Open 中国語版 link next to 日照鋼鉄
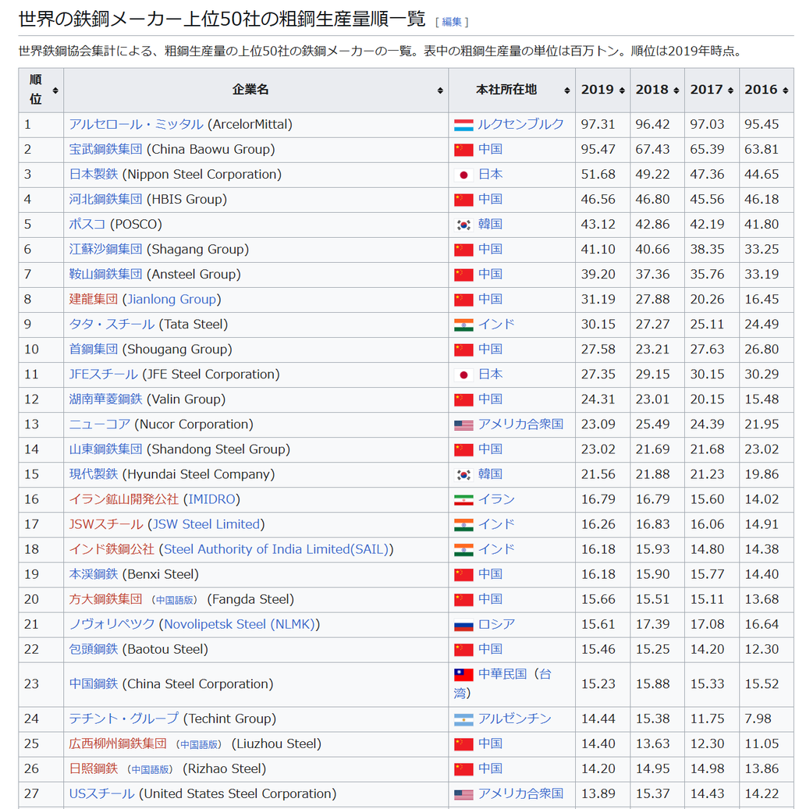Viewport: 799px width, 809px height. (x=150, y=770)
